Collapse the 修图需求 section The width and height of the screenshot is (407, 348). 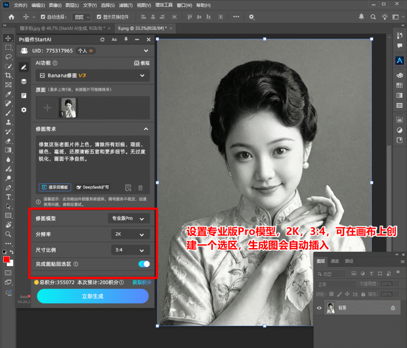[x=146, y=129]
